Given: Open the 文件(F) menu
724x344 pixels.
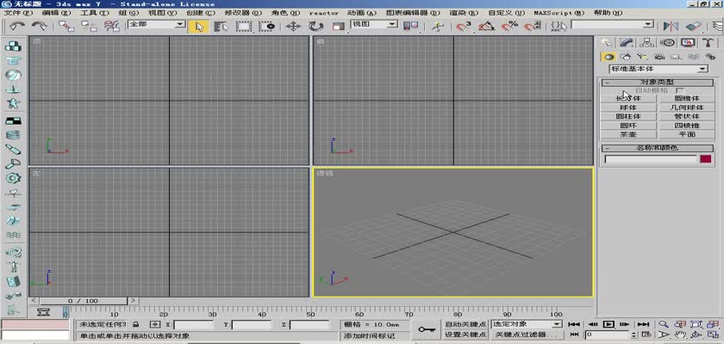Looking at the screenshot, I should tap(18, 13).
